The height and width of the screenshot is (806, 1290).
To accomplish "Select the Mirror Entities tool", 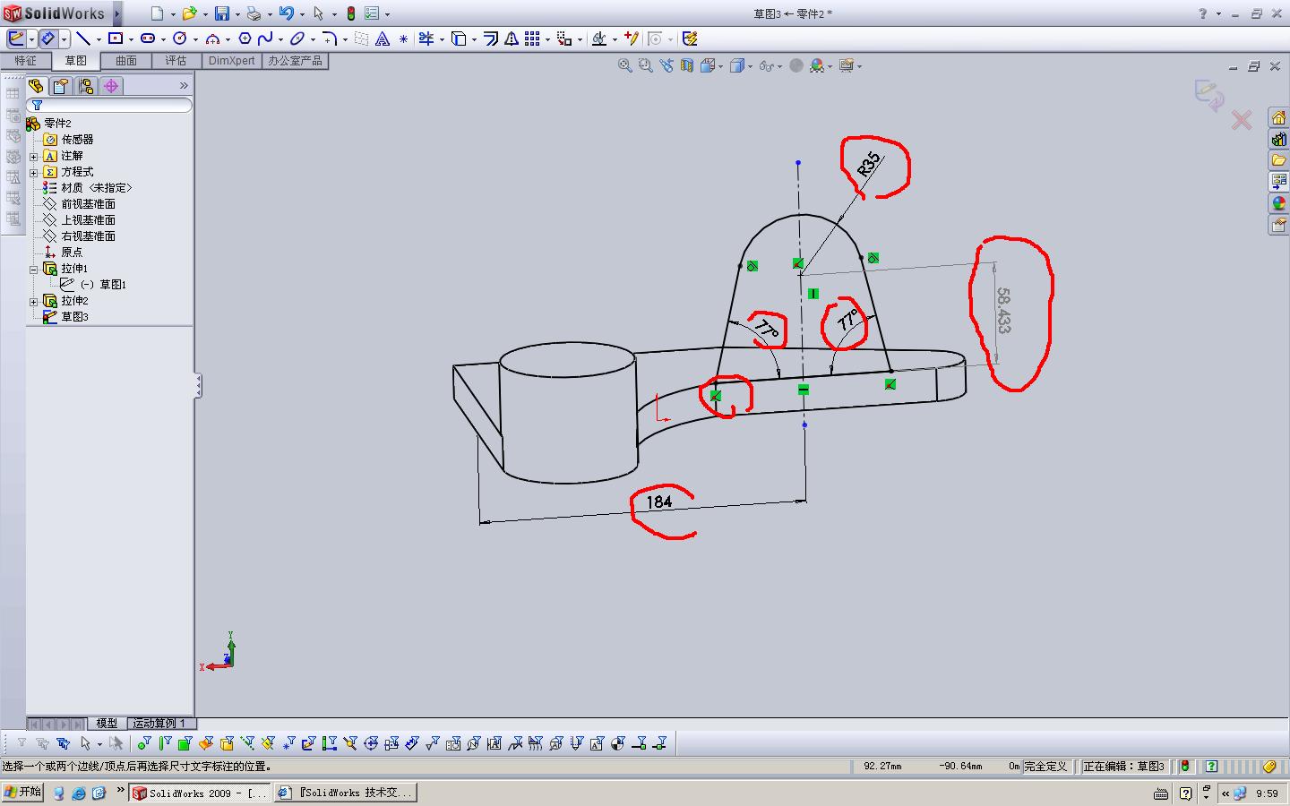I will coord(512,39).
